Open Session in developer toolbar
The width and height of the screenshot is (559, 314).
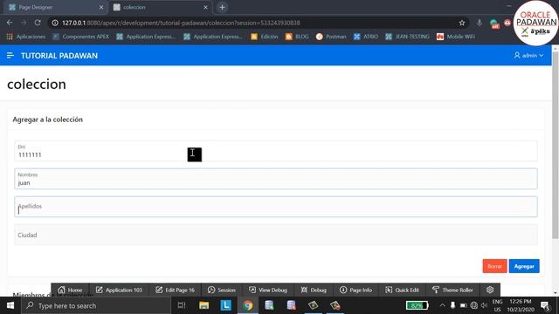pyautogui.click(x=221, y=290)
